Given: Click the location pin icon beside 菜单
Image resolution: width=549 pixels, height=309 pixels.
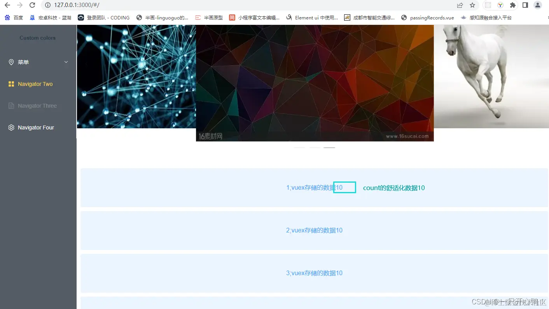Looking at the screenshot, I should tap(11, 62).
